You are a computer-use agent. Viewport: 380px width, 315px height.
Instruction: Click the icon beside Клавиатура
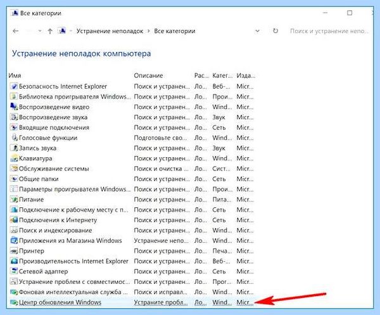14,158
